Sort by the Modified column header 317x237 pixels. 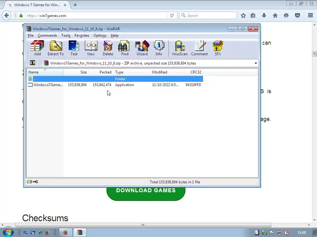coord(166,72)
